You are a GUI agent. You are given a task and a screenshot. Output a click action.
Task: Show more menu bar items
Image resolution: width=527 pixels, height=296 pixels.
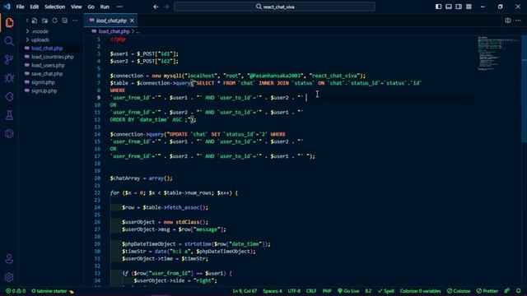tap(119, 7)
